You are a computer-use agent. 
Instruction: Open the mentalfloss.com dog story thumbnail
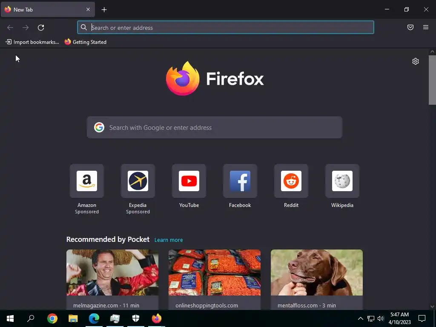[317, 272]
